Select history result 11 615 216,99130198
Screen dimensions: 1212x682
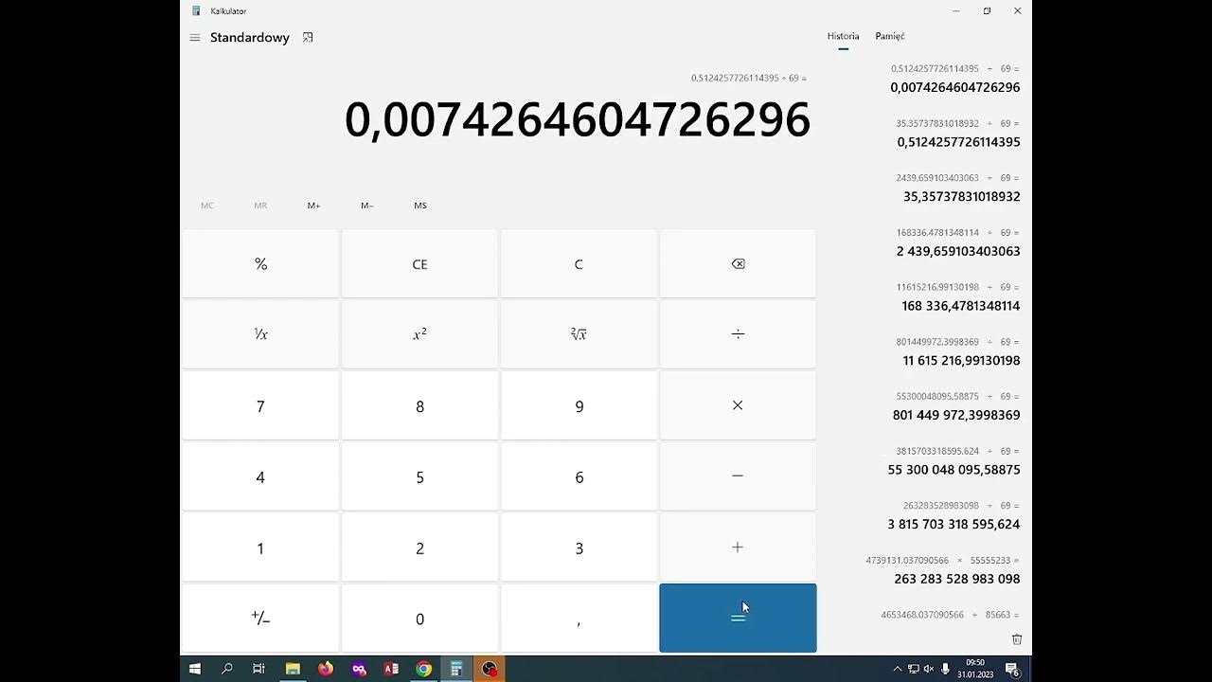click(961, 360)
